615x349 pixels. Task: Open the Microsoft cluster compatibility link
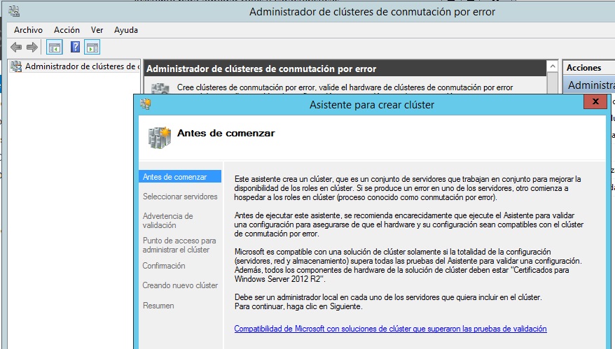click(390, 329)
